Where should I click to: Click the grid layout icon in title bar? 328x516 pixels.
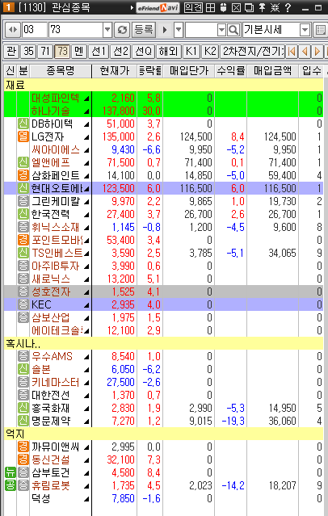click(x=210, y=7)
